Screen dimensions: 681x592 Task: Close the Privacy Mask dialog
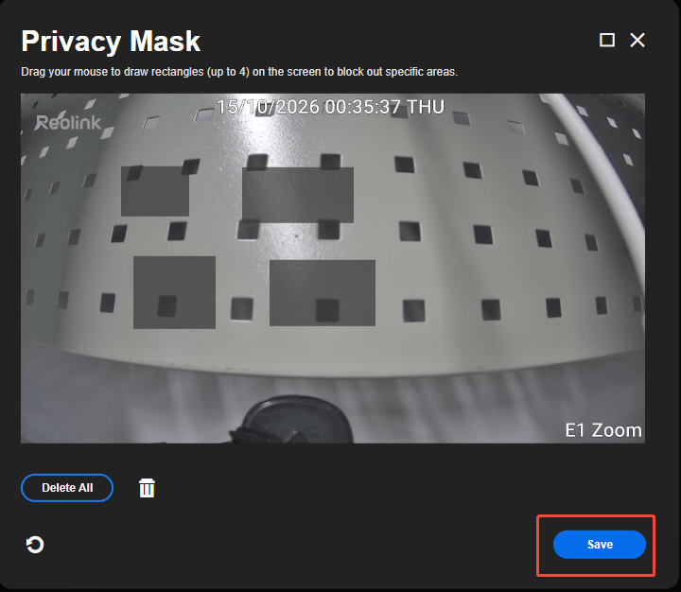(x=637, y=40)
